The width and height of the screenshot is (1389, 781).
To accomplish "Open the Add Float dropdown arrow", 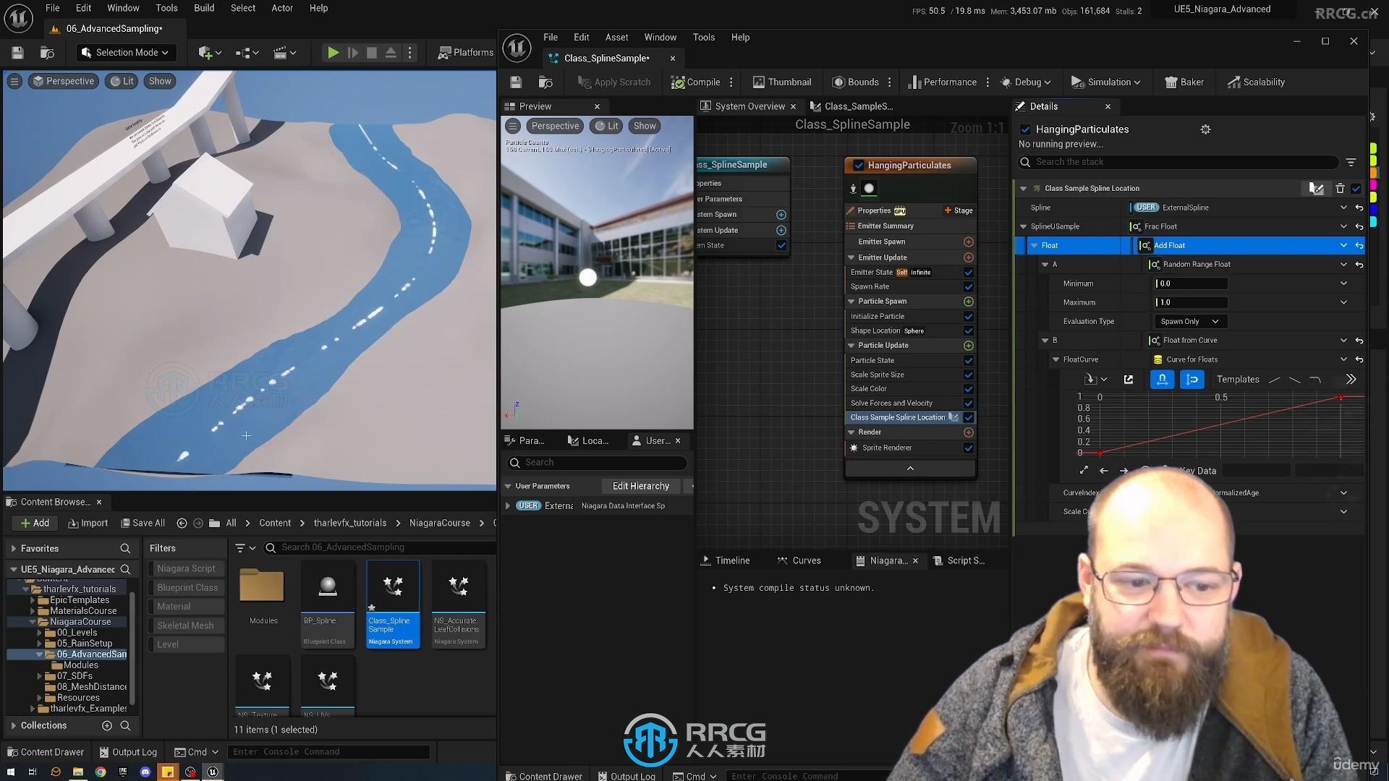I will 1343,246.
